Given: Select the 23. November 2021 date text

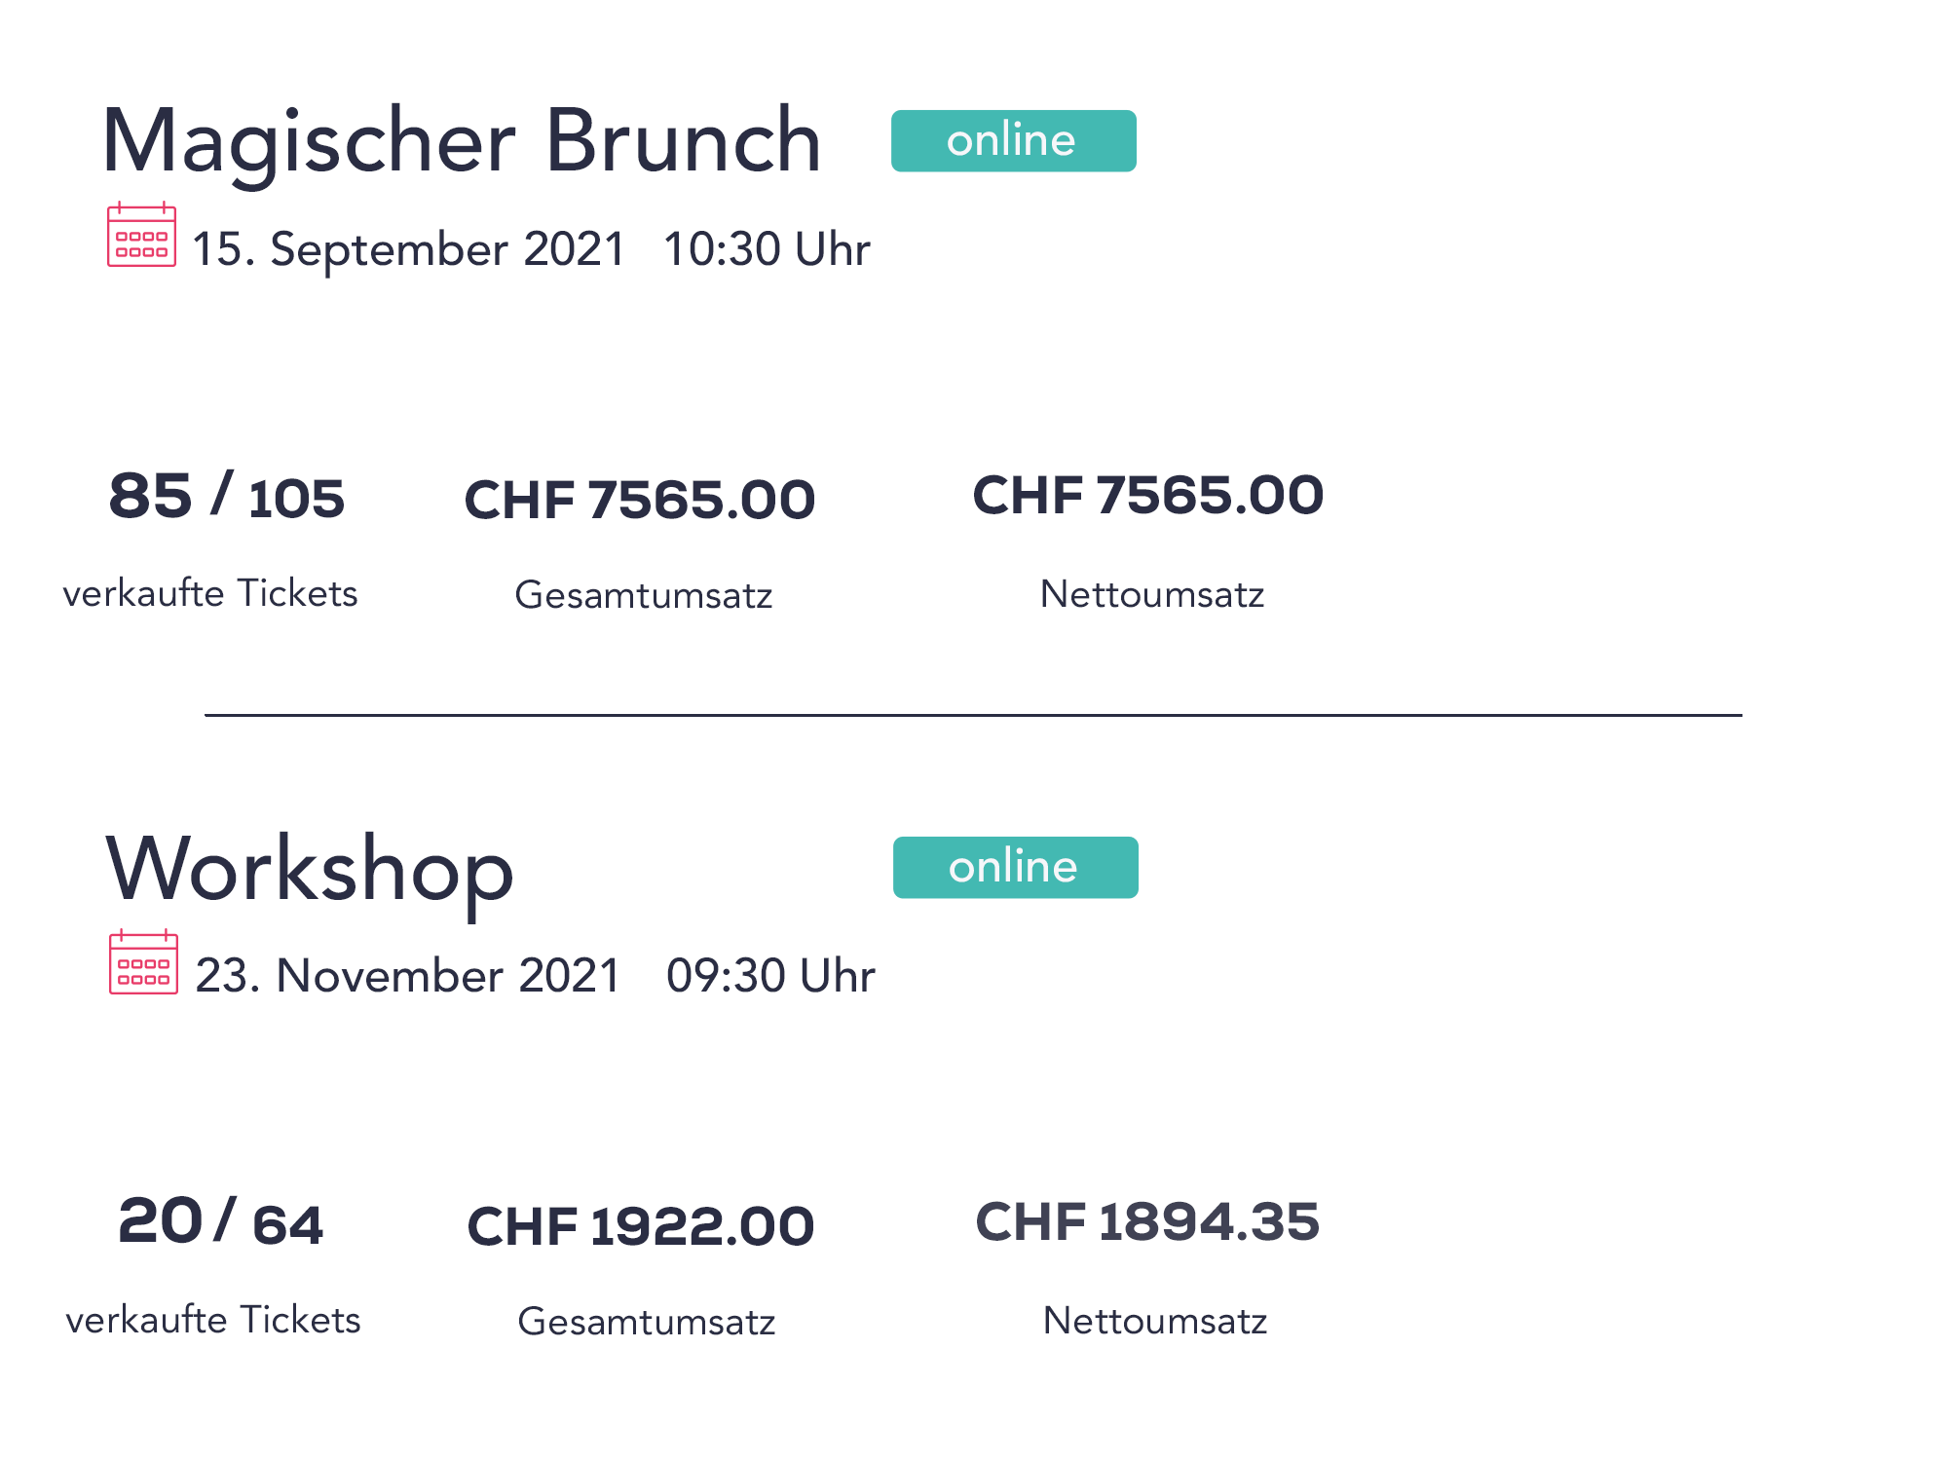Looking at the screenshot, I should click(408, 976).
